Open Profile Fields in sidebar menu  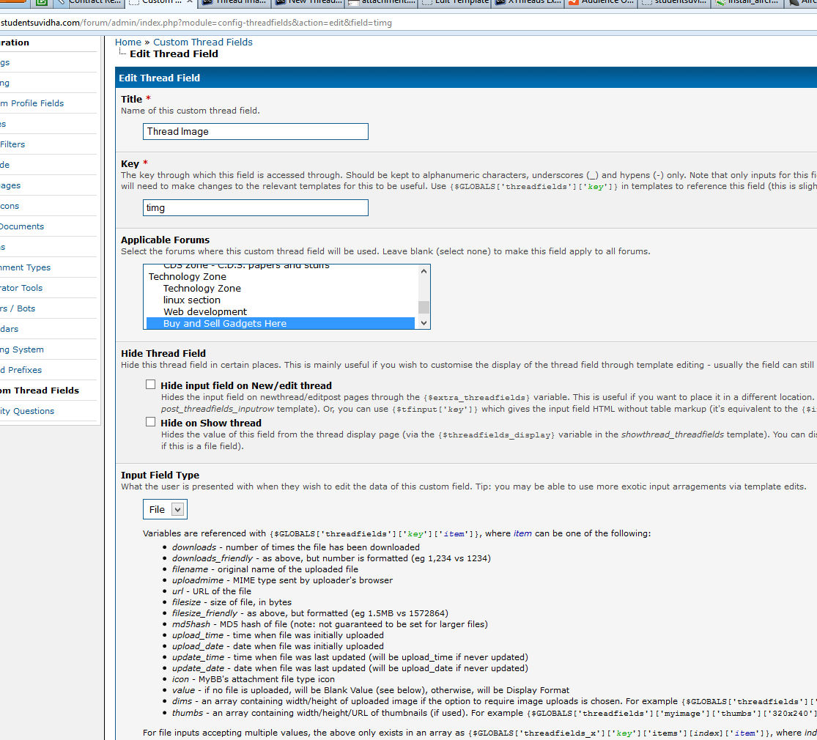point(35,103)
